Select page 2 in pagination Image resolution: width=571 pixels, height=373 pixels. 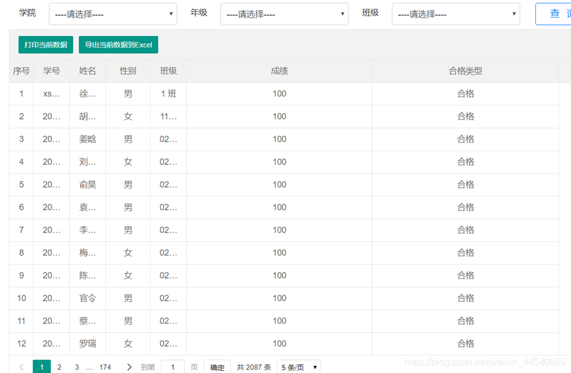click(59, 367)
